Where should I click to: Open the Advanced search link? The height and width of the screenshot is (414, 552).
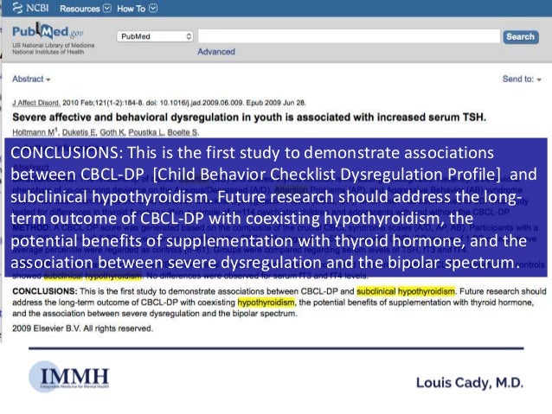coord(216,52)
